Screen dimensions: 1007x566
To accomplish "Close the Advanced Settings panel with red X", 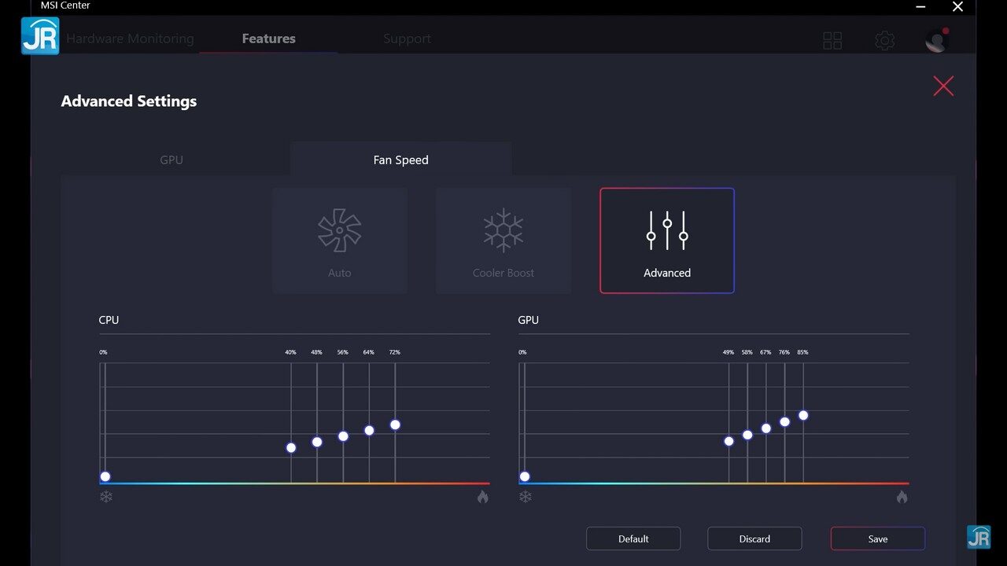I will [x=943, y=86].
